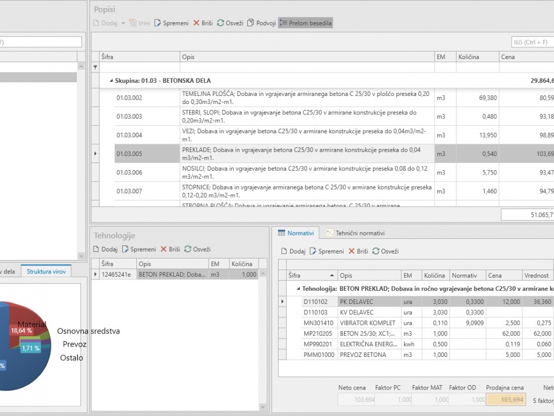Click the Išči search field in Popisi

532,42
